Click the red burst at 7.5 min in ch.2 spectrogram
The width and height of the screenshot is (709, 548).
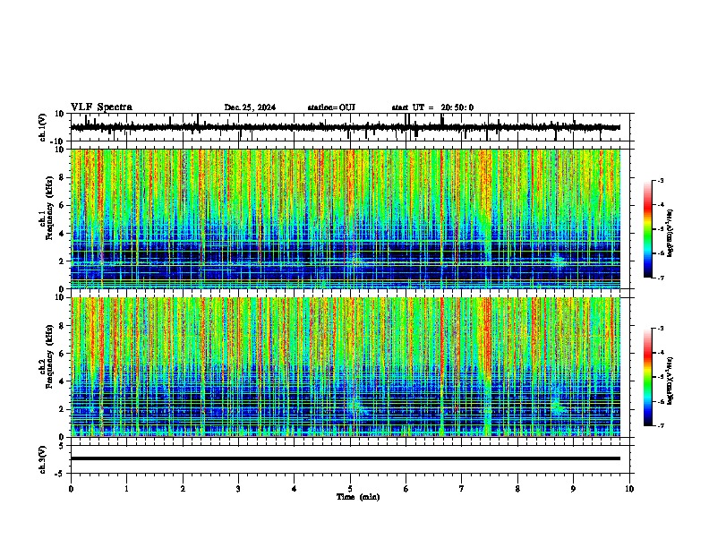pyautogui.click(x=486, y=341)
